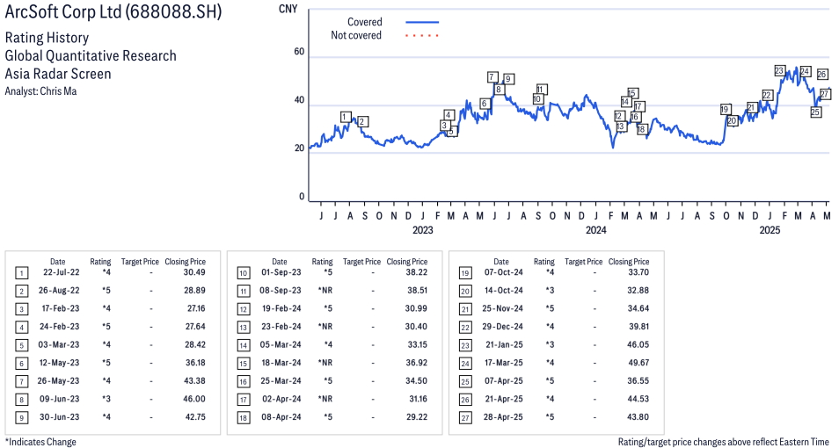
Task: Click the date 08-Sep-23
Action: (x=281, y=290)
